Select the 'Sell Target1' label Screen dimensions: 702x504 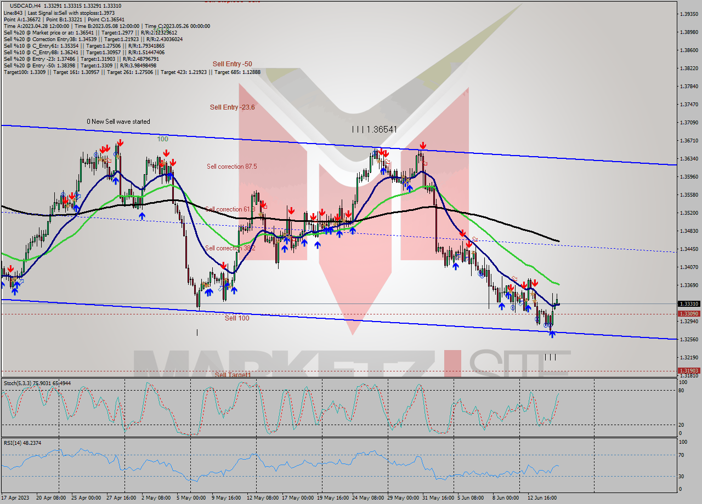coord(233,375)
